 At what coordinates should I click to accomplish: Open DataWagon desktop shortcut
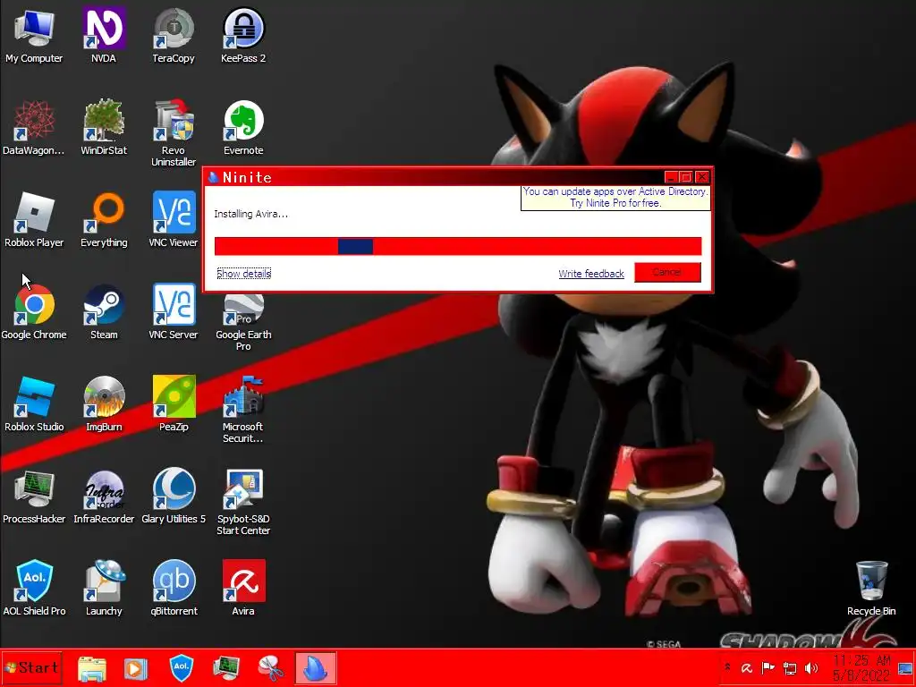34,127
